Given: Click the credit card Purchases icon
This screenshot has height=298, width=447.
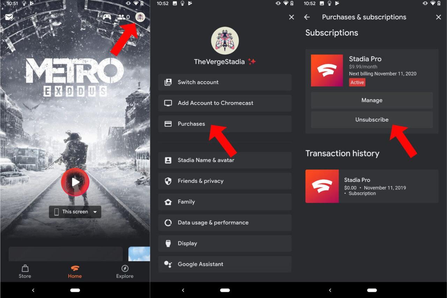Looking at the screenshot, I should point(168,124).
